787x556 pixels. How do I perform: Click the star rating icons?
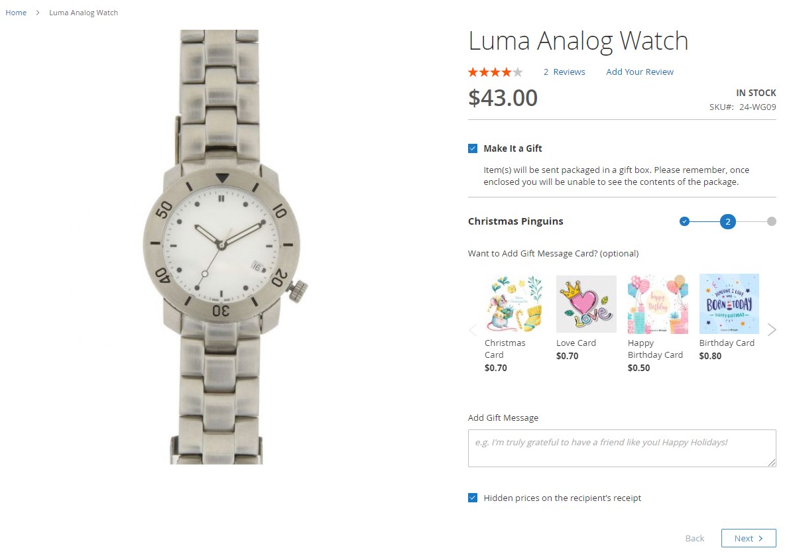pos(495,72)
